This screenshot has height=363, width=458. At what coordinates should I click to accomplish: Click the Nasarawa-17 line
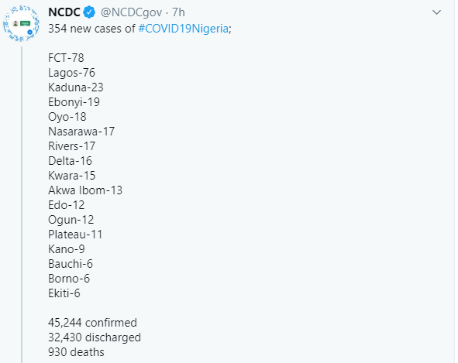pos(81,132)
